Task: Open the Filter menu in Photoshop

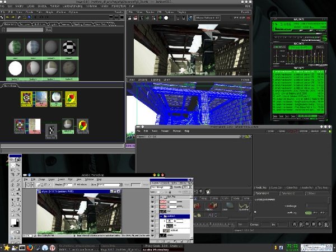Action: (70, 179)
